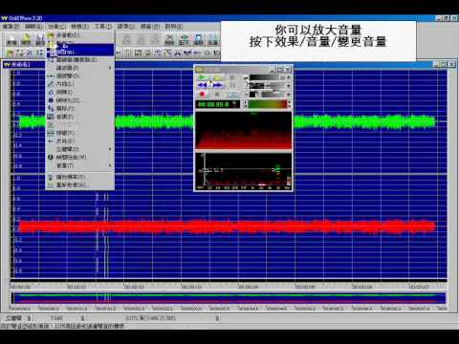Choose 時間扭曲(W) time warp effect

pos(80,157)
